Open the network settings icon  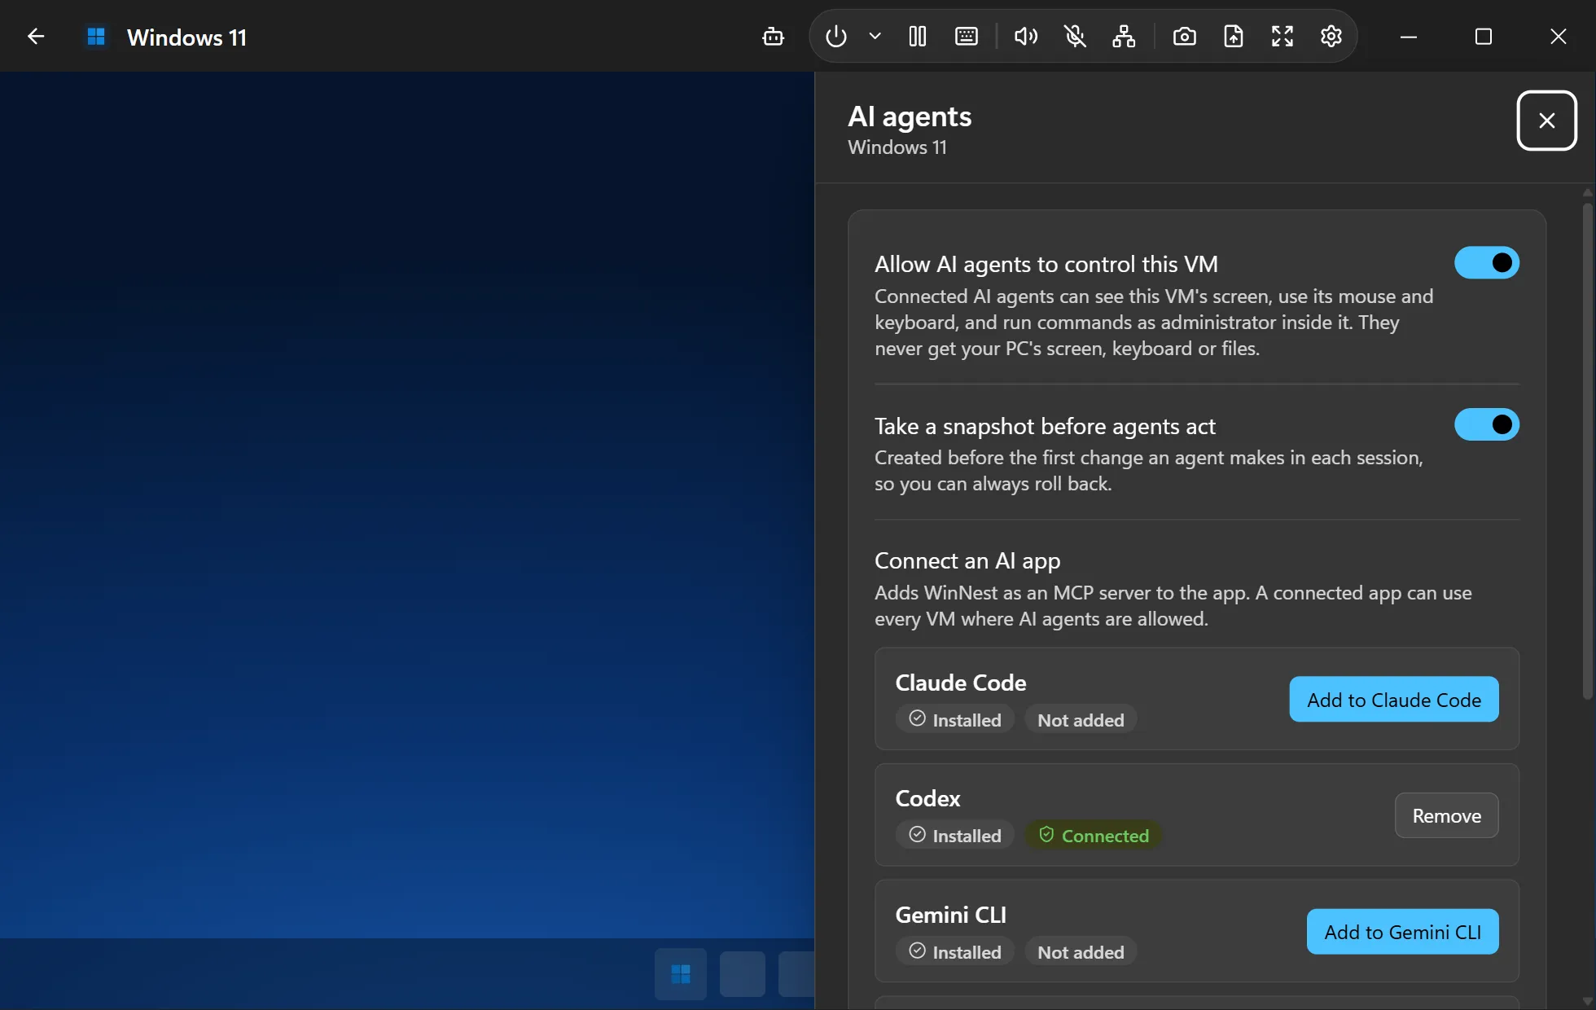(1124, 37)
